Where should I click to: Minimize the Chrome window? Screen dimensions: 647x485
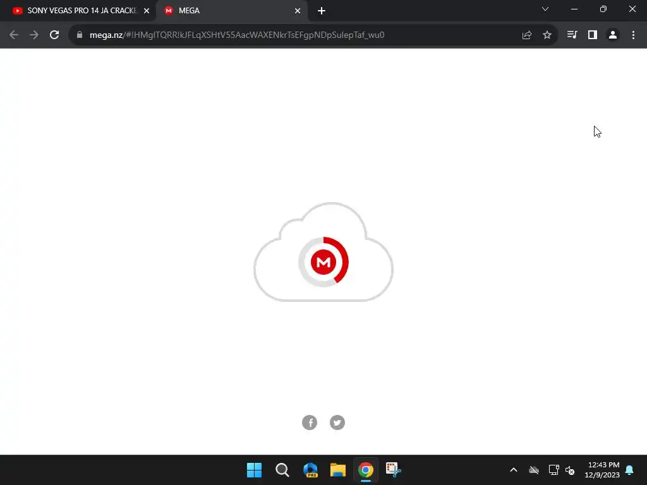click(x=574, y=9)
